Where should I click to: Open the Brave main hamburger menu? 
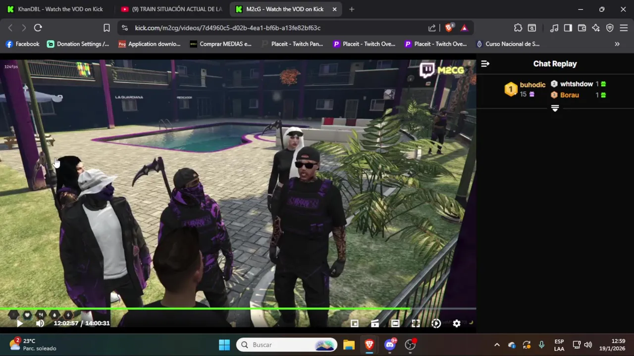tap(624, 28)
